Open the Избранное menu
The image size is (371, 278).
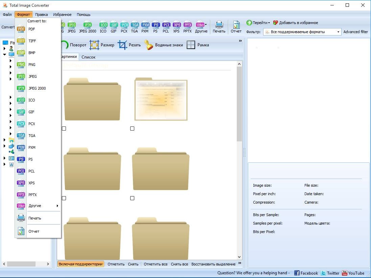[x=62, y=15]
